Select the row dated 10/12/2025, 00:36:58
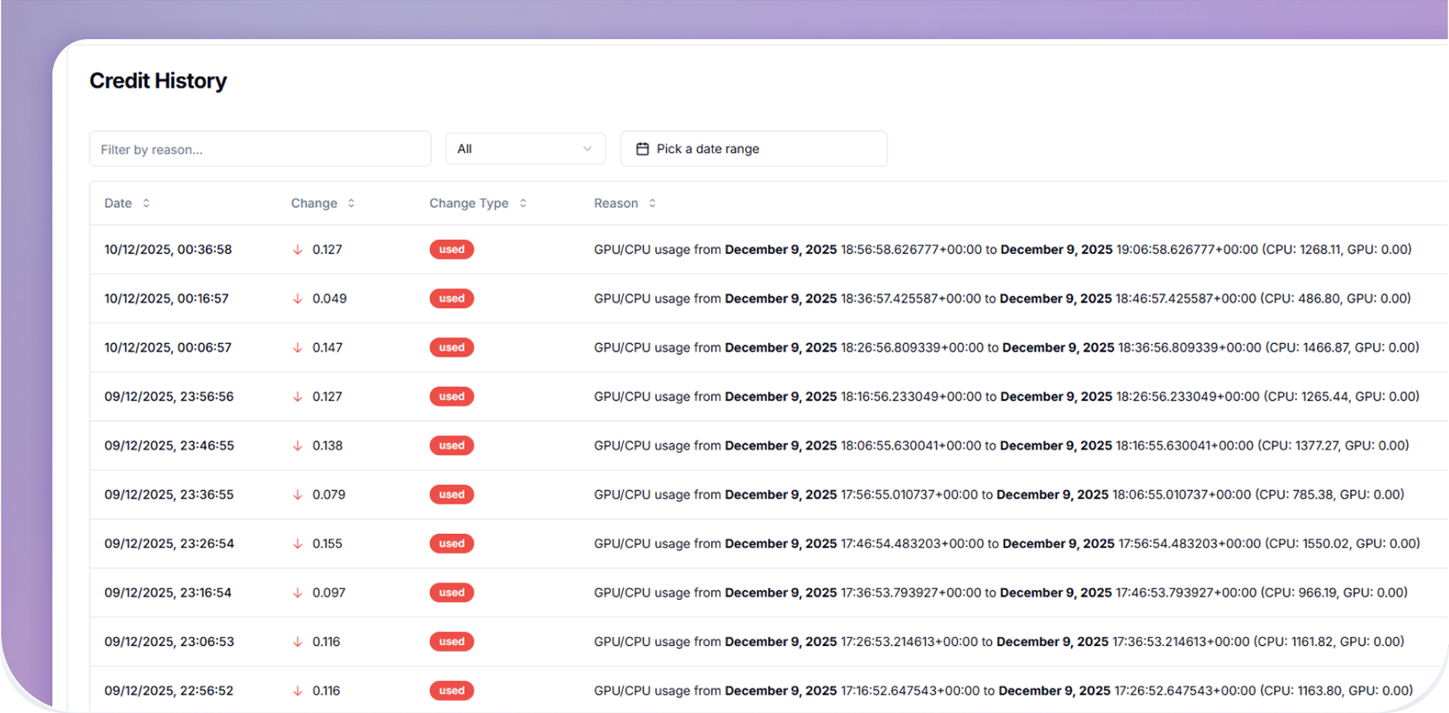The height and width of the screenshot is (713, 1449). pyautogui.click(x=168, y=249)
